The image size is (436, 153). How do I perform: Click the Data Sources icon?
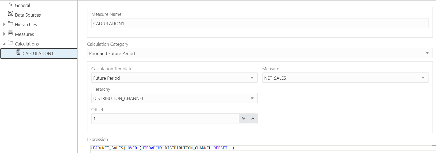coord(10,14)
